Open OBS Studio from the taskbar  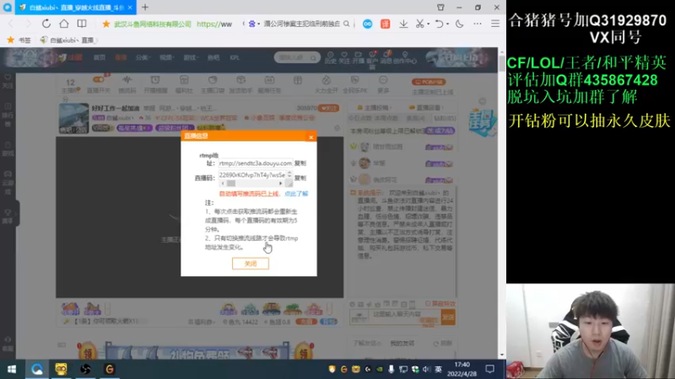(x=85, y=369)
